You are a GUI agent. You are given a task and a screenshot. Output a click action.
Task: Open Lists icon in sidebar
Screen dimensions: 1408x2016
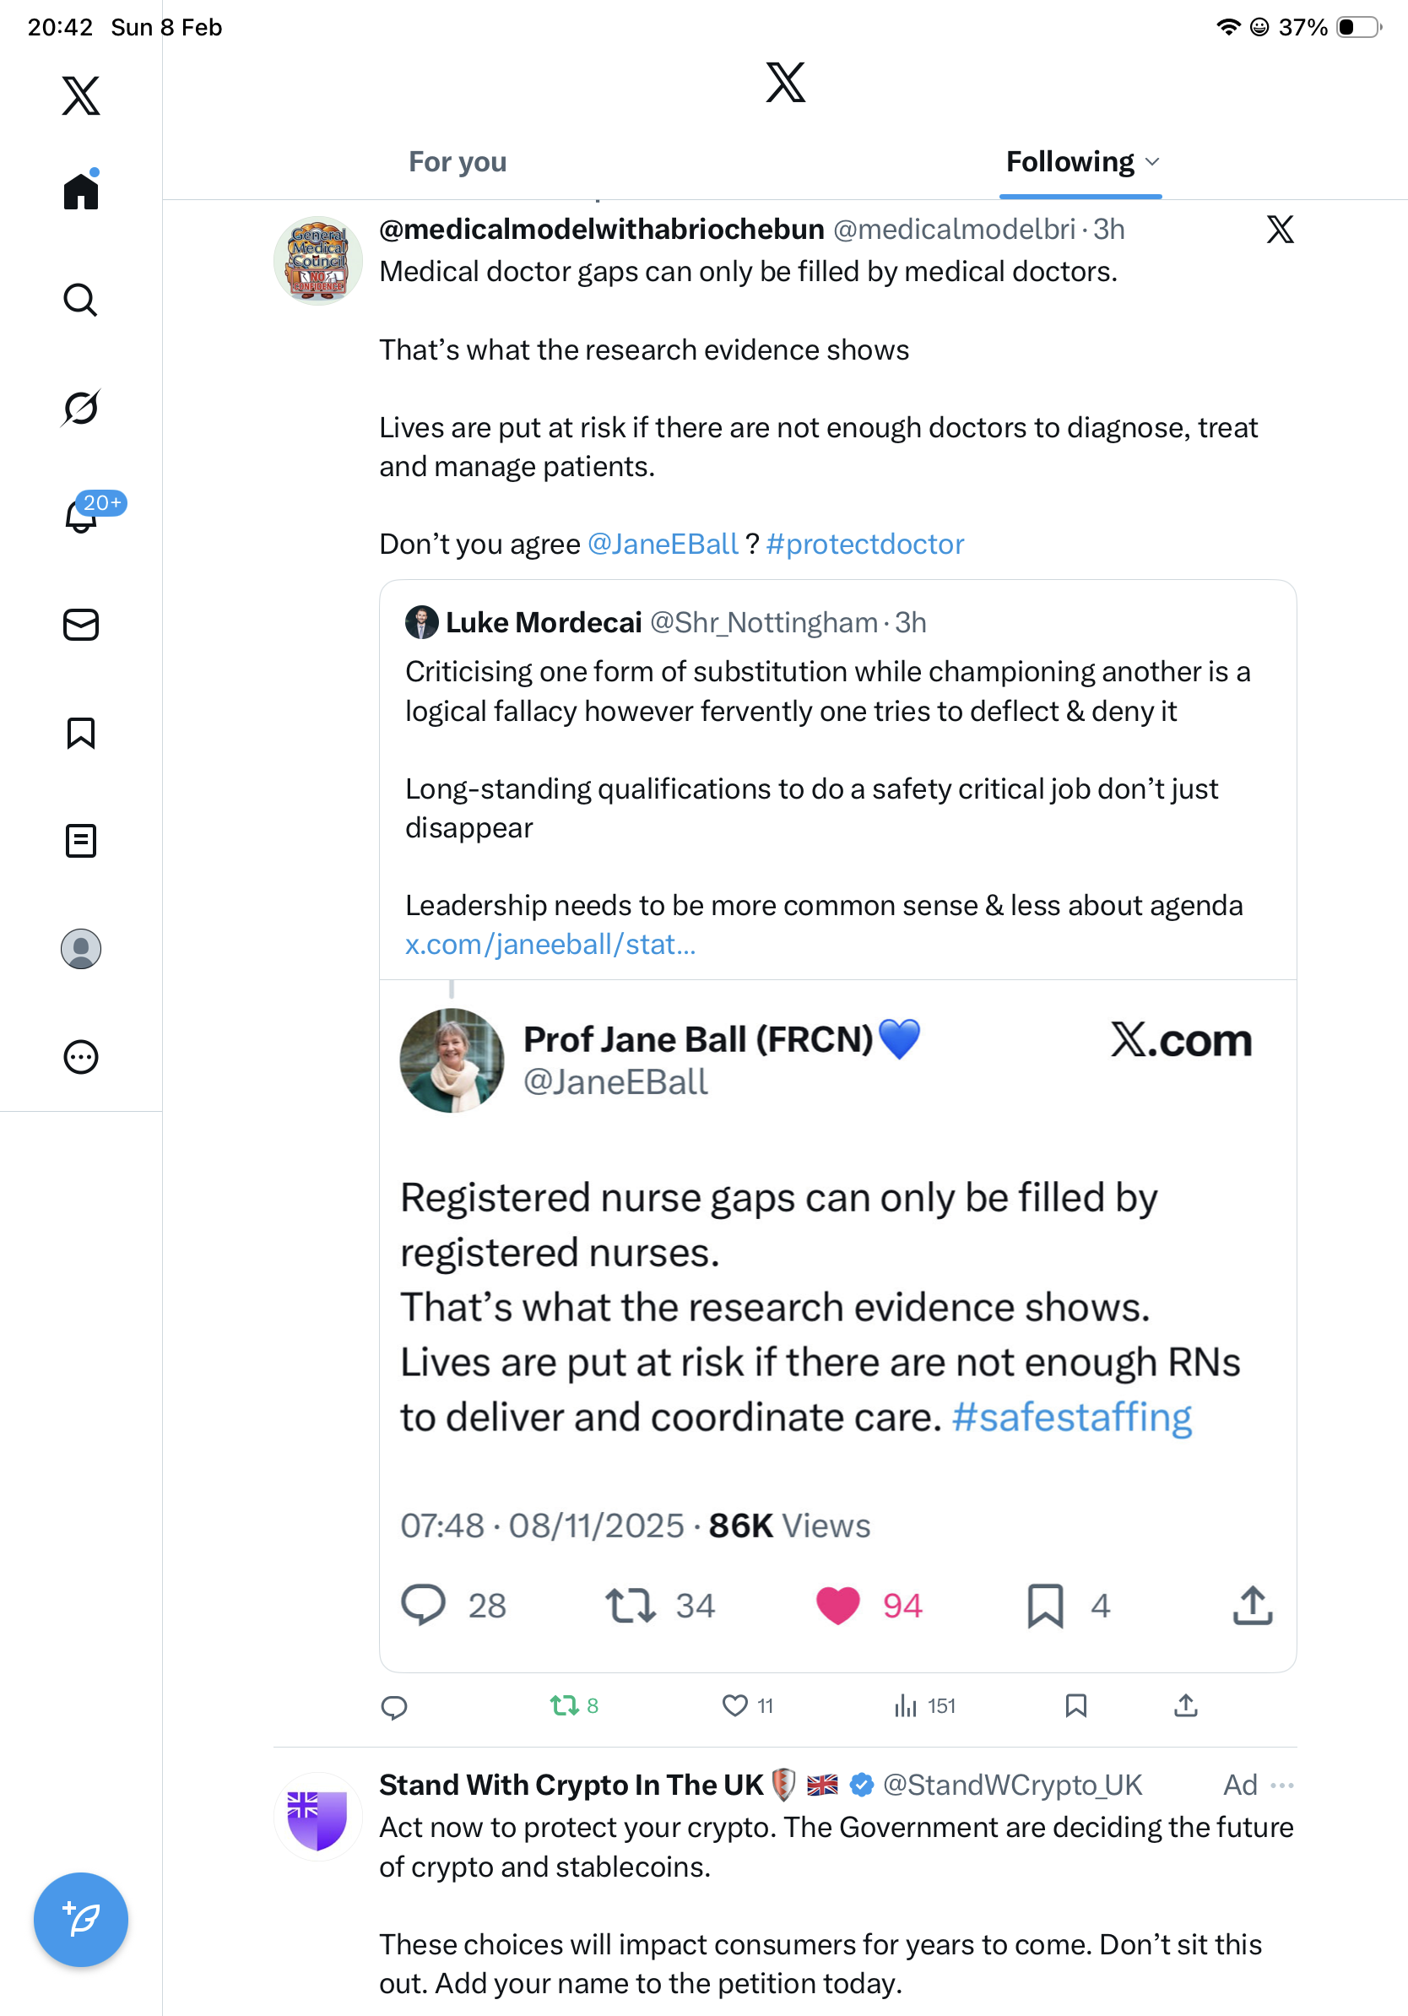[81, 840]
